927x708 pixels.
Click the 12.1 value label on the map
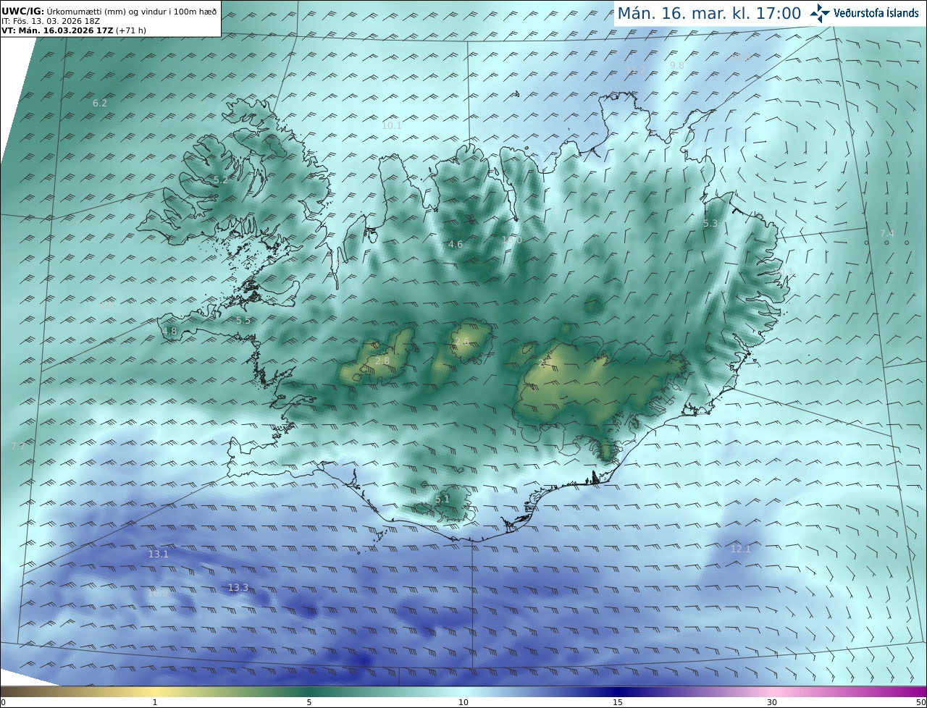pyautogui.click(x=741, y=549)
